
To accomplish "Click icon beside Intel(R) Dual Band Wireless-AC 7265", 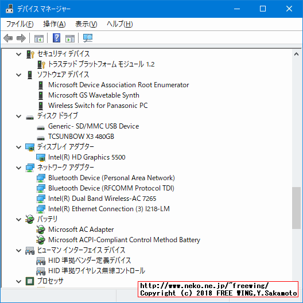I will coord(41,199).
